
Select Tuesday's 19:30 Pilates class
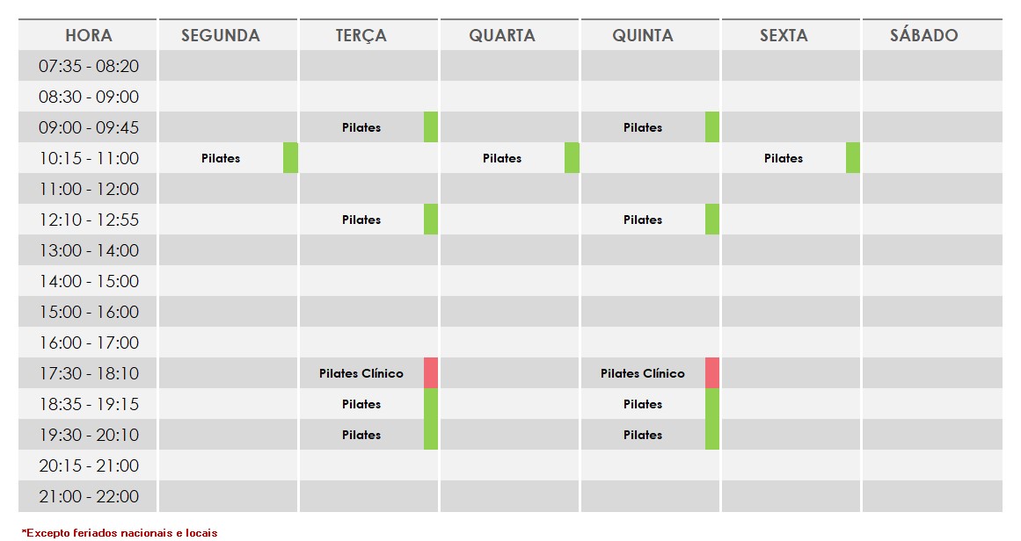tap(361, 435)
